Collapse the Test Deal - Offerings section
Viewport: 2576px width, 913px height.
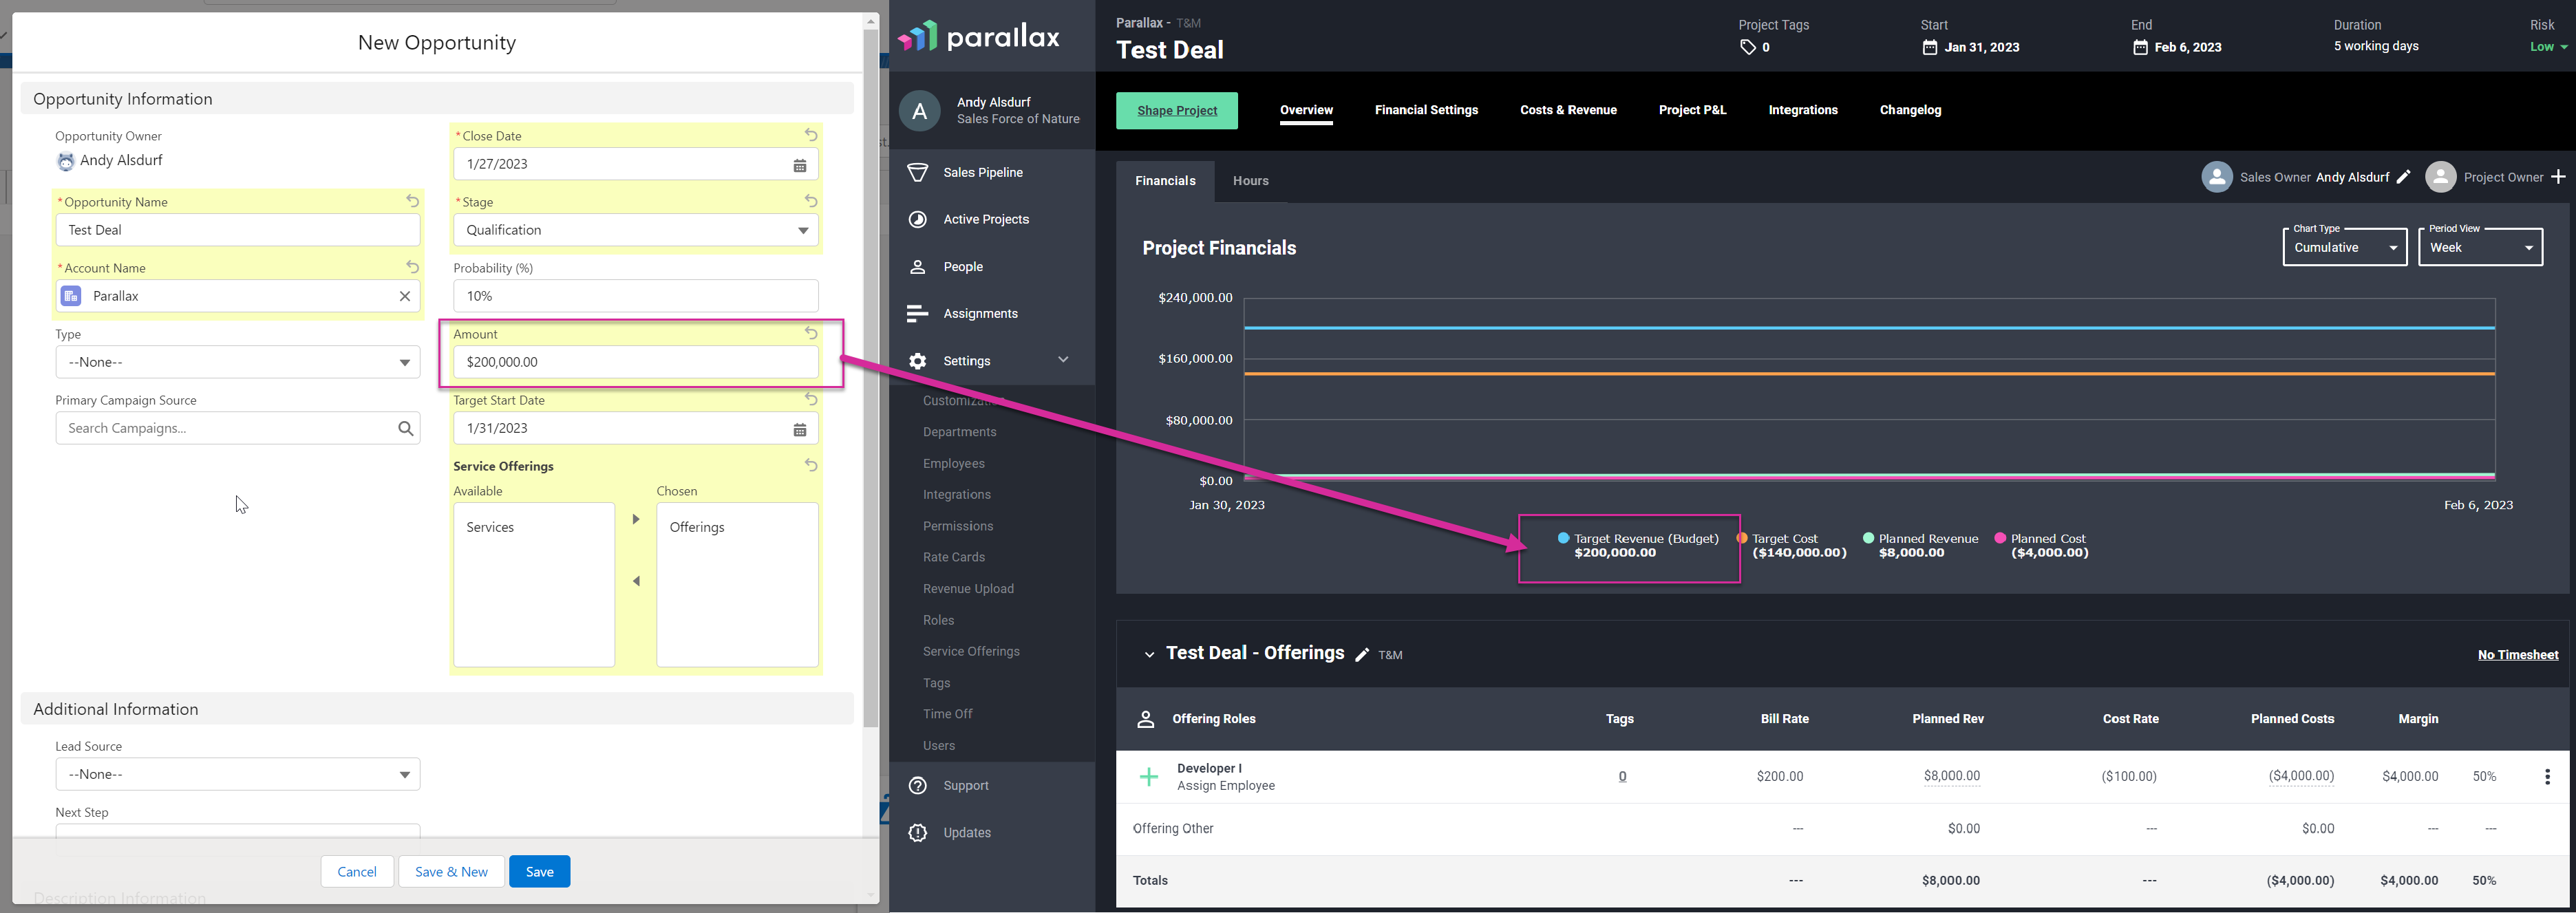click(x=1149, y=655)
